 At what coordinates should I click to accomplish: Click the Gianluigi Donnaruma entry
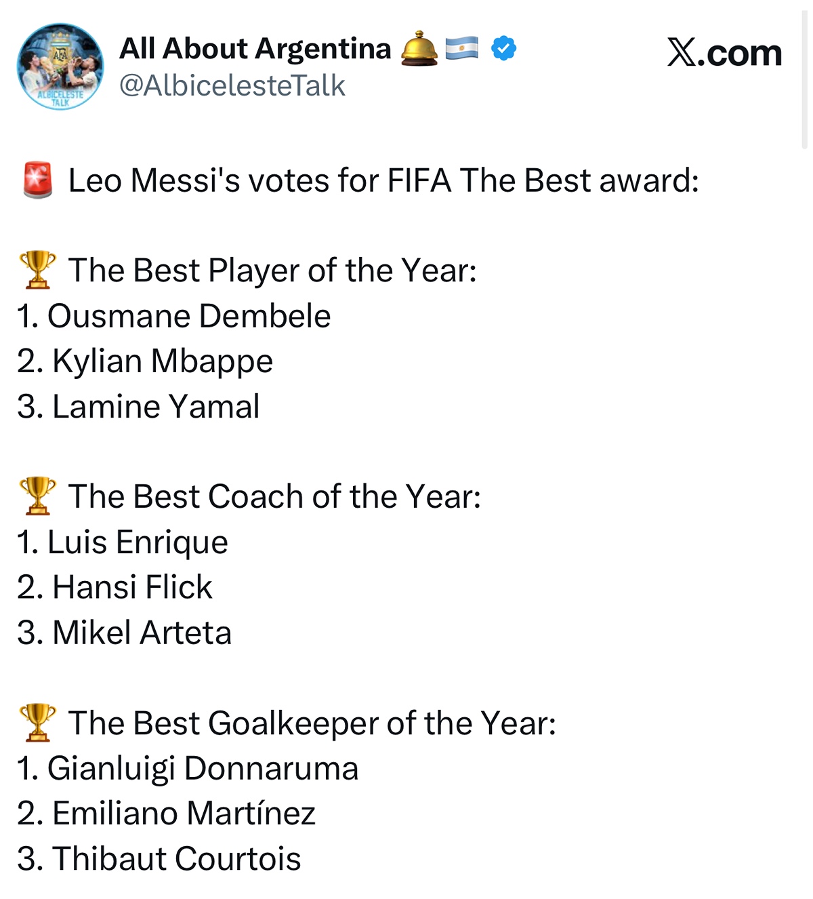click(x=188, y=768)
